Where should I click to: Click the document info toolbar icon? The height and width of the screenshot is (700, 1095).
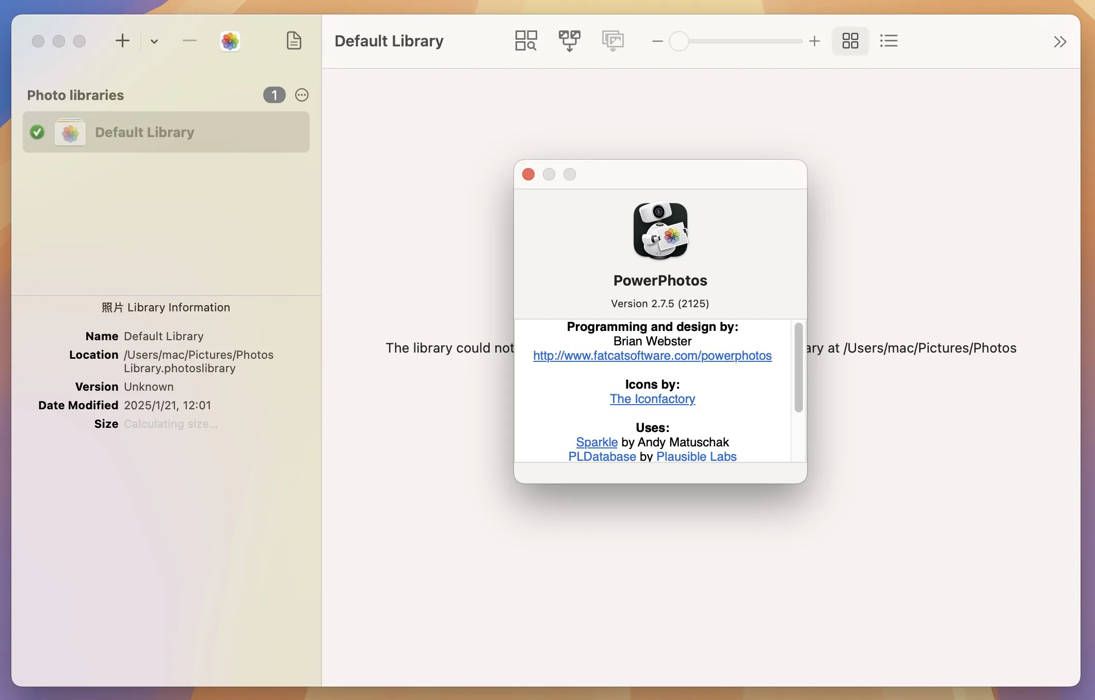(x=294, y=41)
